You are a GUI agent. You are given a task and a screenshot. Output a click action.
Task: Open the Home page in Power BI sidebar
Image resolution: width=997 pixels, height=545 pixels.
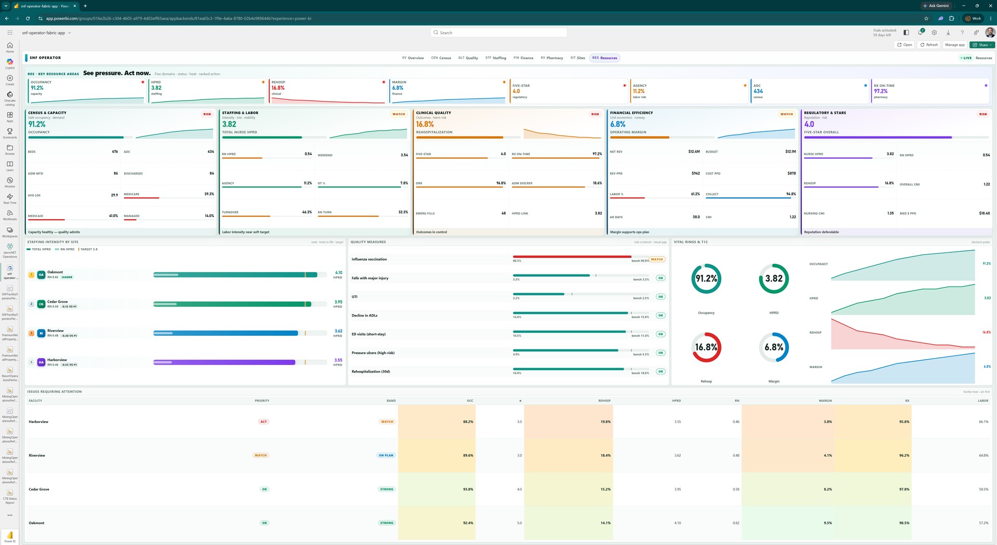click(x=10, y=47)
